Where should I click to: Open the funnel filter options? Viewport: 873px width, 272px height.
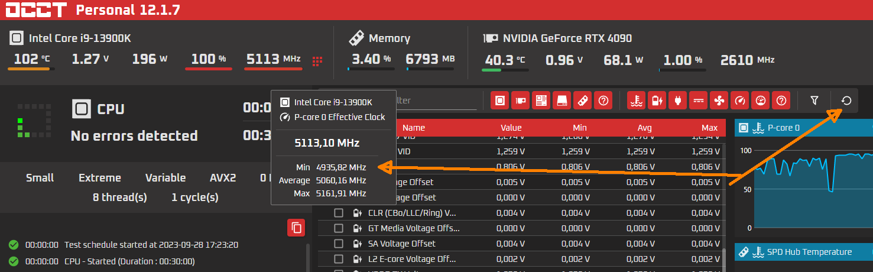click(814, 101)
